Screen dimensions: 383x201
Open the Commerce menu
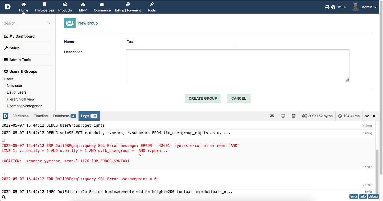tap(102, 7)
